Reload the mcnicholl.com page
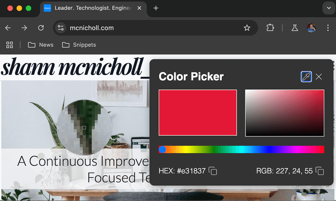336x201 pixels. coord(41,28)
